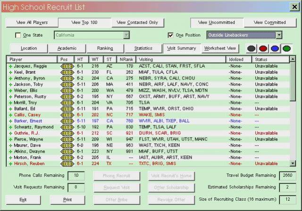Click the OLB position badge for Morton, Frank
Screen dimensions: 302x211
pyautogui.click(x=67, y=158)
